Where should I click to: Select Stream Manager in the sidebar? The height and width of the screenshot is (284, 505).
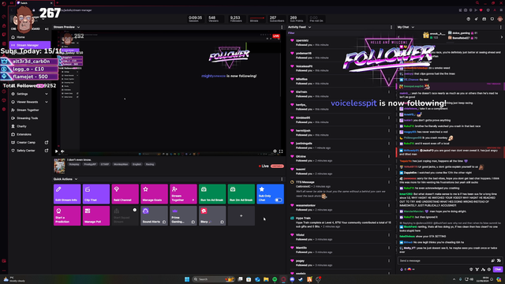30,45
